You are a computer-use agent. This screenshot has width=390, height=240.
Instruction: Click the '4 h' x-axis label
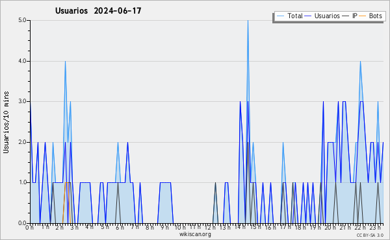tap(89, 227)
